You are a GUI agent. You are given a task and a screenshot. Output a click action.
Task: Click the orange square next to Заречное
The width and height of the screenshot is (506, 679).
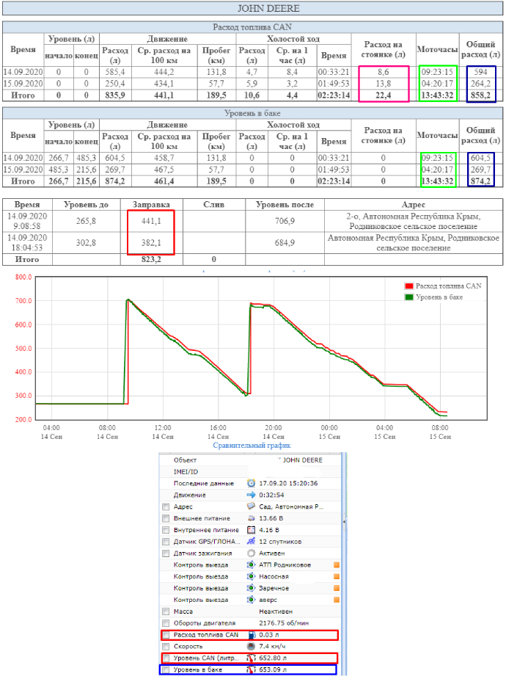click(x=337, y=588)
